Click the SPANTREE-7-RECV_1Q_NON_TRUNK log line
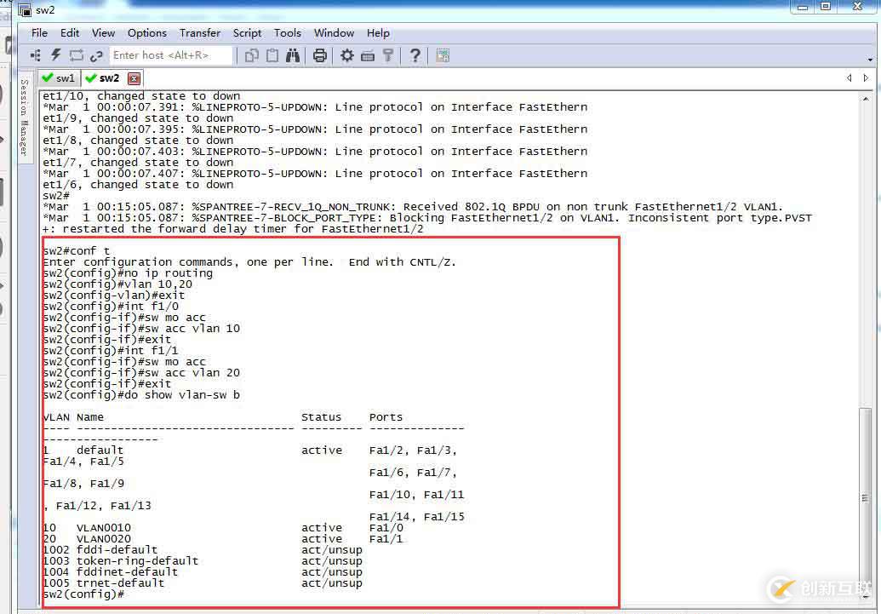This screenshot has height=614, width=881. pos(412,207)
